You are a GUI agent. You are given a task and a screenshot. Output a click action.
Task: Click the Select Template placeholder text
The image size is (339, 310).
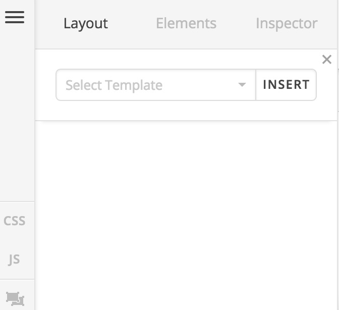114,85
